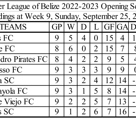Image resolution: width=136 pixels, height=118 pixels.
Task: Select the GF cell with 8
Action: click(109, 91)
